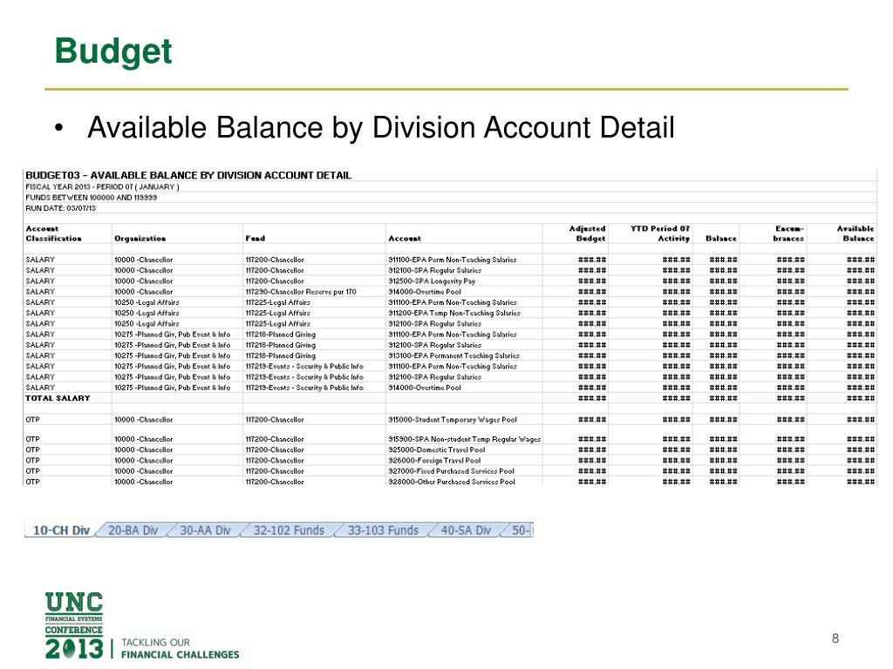
Task: Click the Encumbrances value in the 926000-Foreign Travel Pool row
Action: [x=790, y=461]
